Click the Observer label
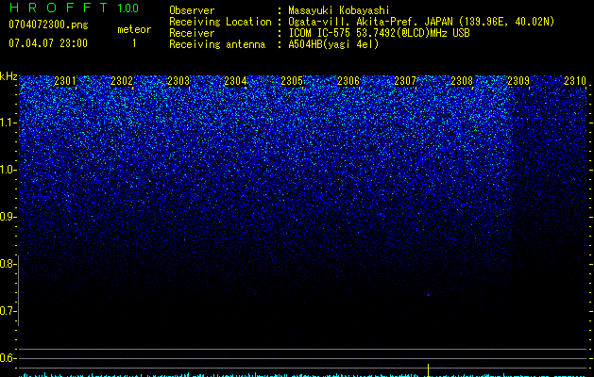This screenshot has width=594, height=377. coord(192,10)
